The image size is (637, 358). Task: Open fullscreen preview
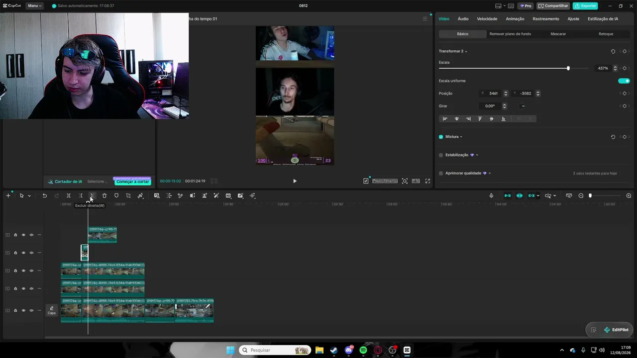[427, 181]
